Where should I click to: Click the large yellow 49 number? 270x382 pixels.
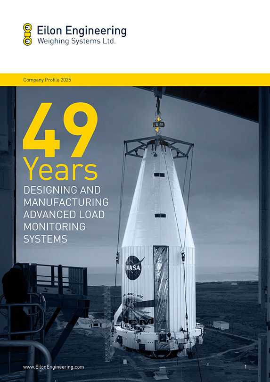[60, 130]
